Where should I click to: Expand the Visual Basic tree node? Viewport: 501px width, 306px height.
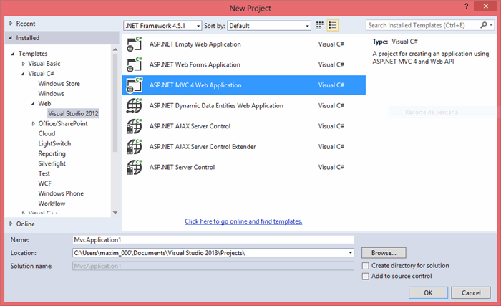[23, 64]
